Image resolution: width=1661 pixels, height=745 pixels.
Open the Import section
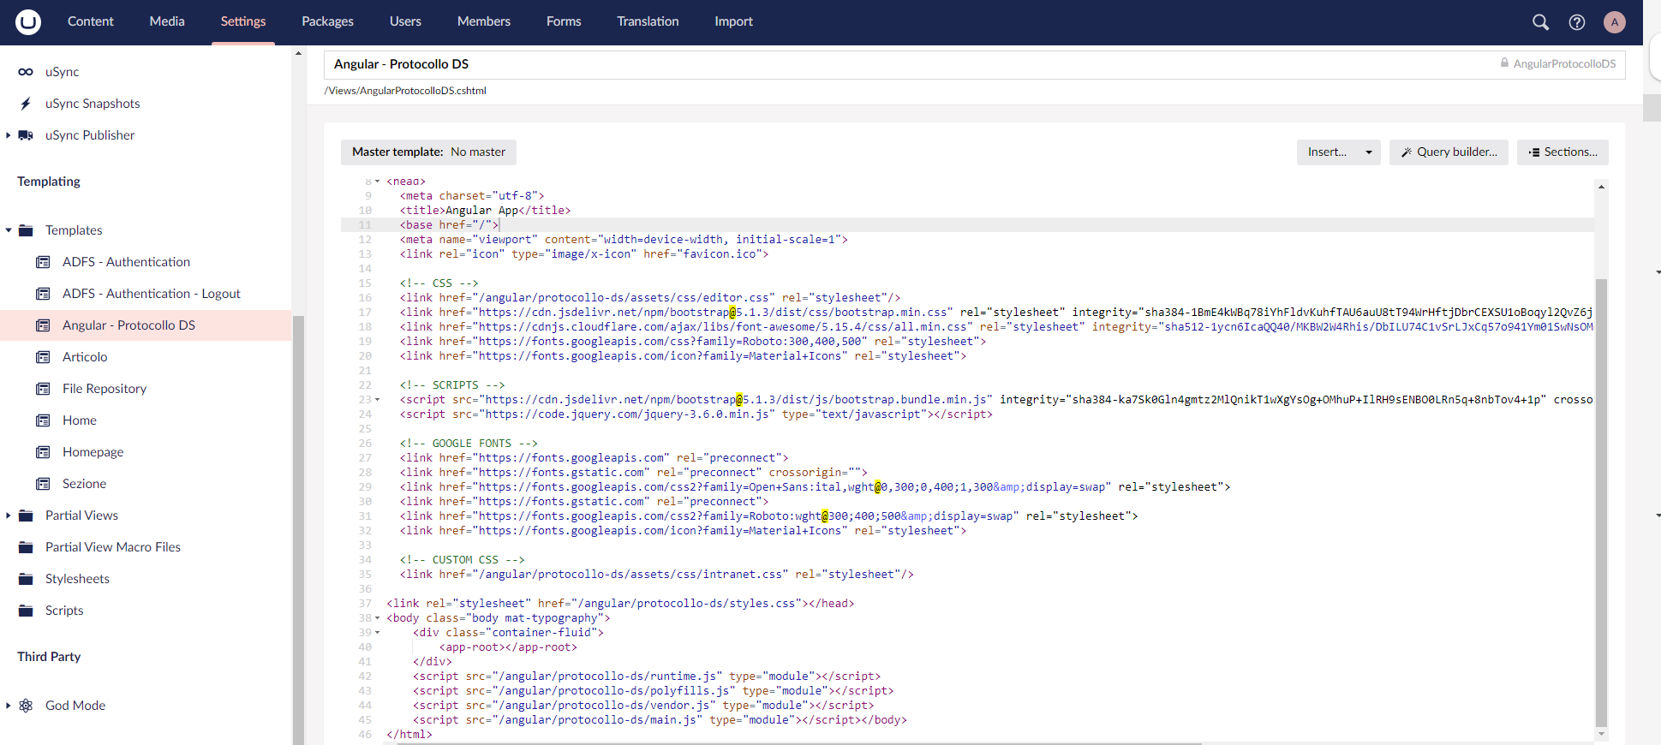click(734, 21)
